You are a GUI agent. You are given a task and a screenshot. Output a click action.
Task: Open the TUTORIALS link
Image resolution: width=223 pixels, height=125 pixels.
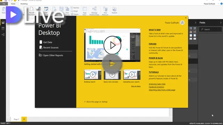pyautogui.click(x=154, y=72)
